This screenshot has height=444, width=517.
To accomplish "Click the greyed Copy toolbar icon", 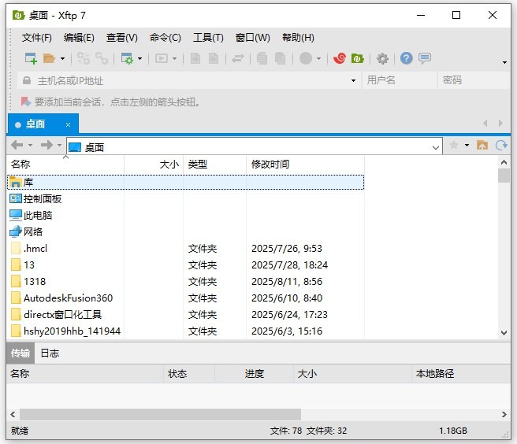I will [x=262, y=58].
